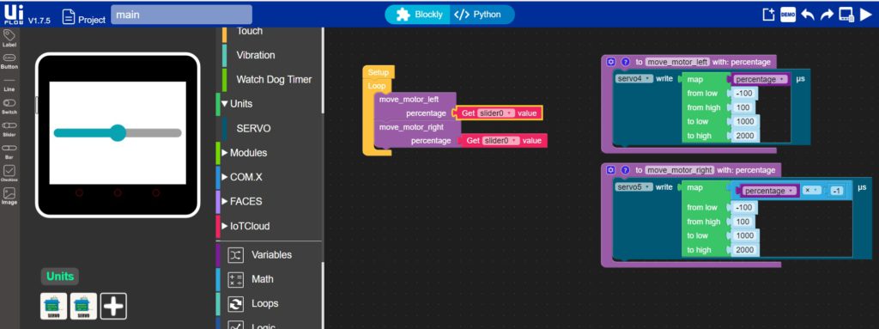
Task: Create a new file with the add-file icon
Action: [768, 15]
